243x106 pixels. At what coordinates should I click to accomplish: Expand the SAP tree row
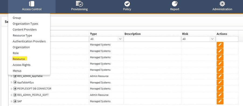coord(11,101)
